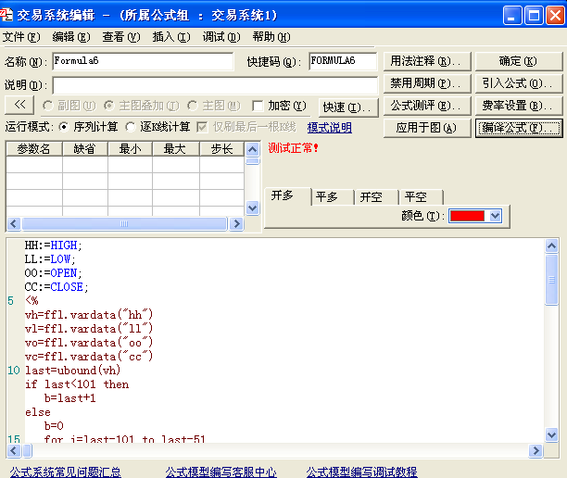The height and width of the screenshot is (478, 567).
Task: Toggle 仅刷最后一根K线 checkbox
Action: tap(202, 127)
